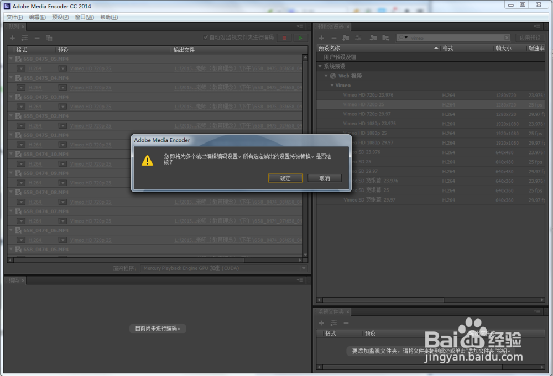
Task: Click the import presets icon
Action: pos(373,38)
